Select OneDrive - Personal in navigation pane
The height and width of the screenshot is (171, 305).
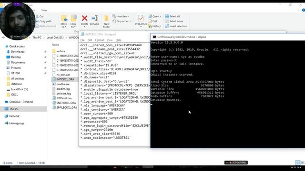tap(19, 102)
